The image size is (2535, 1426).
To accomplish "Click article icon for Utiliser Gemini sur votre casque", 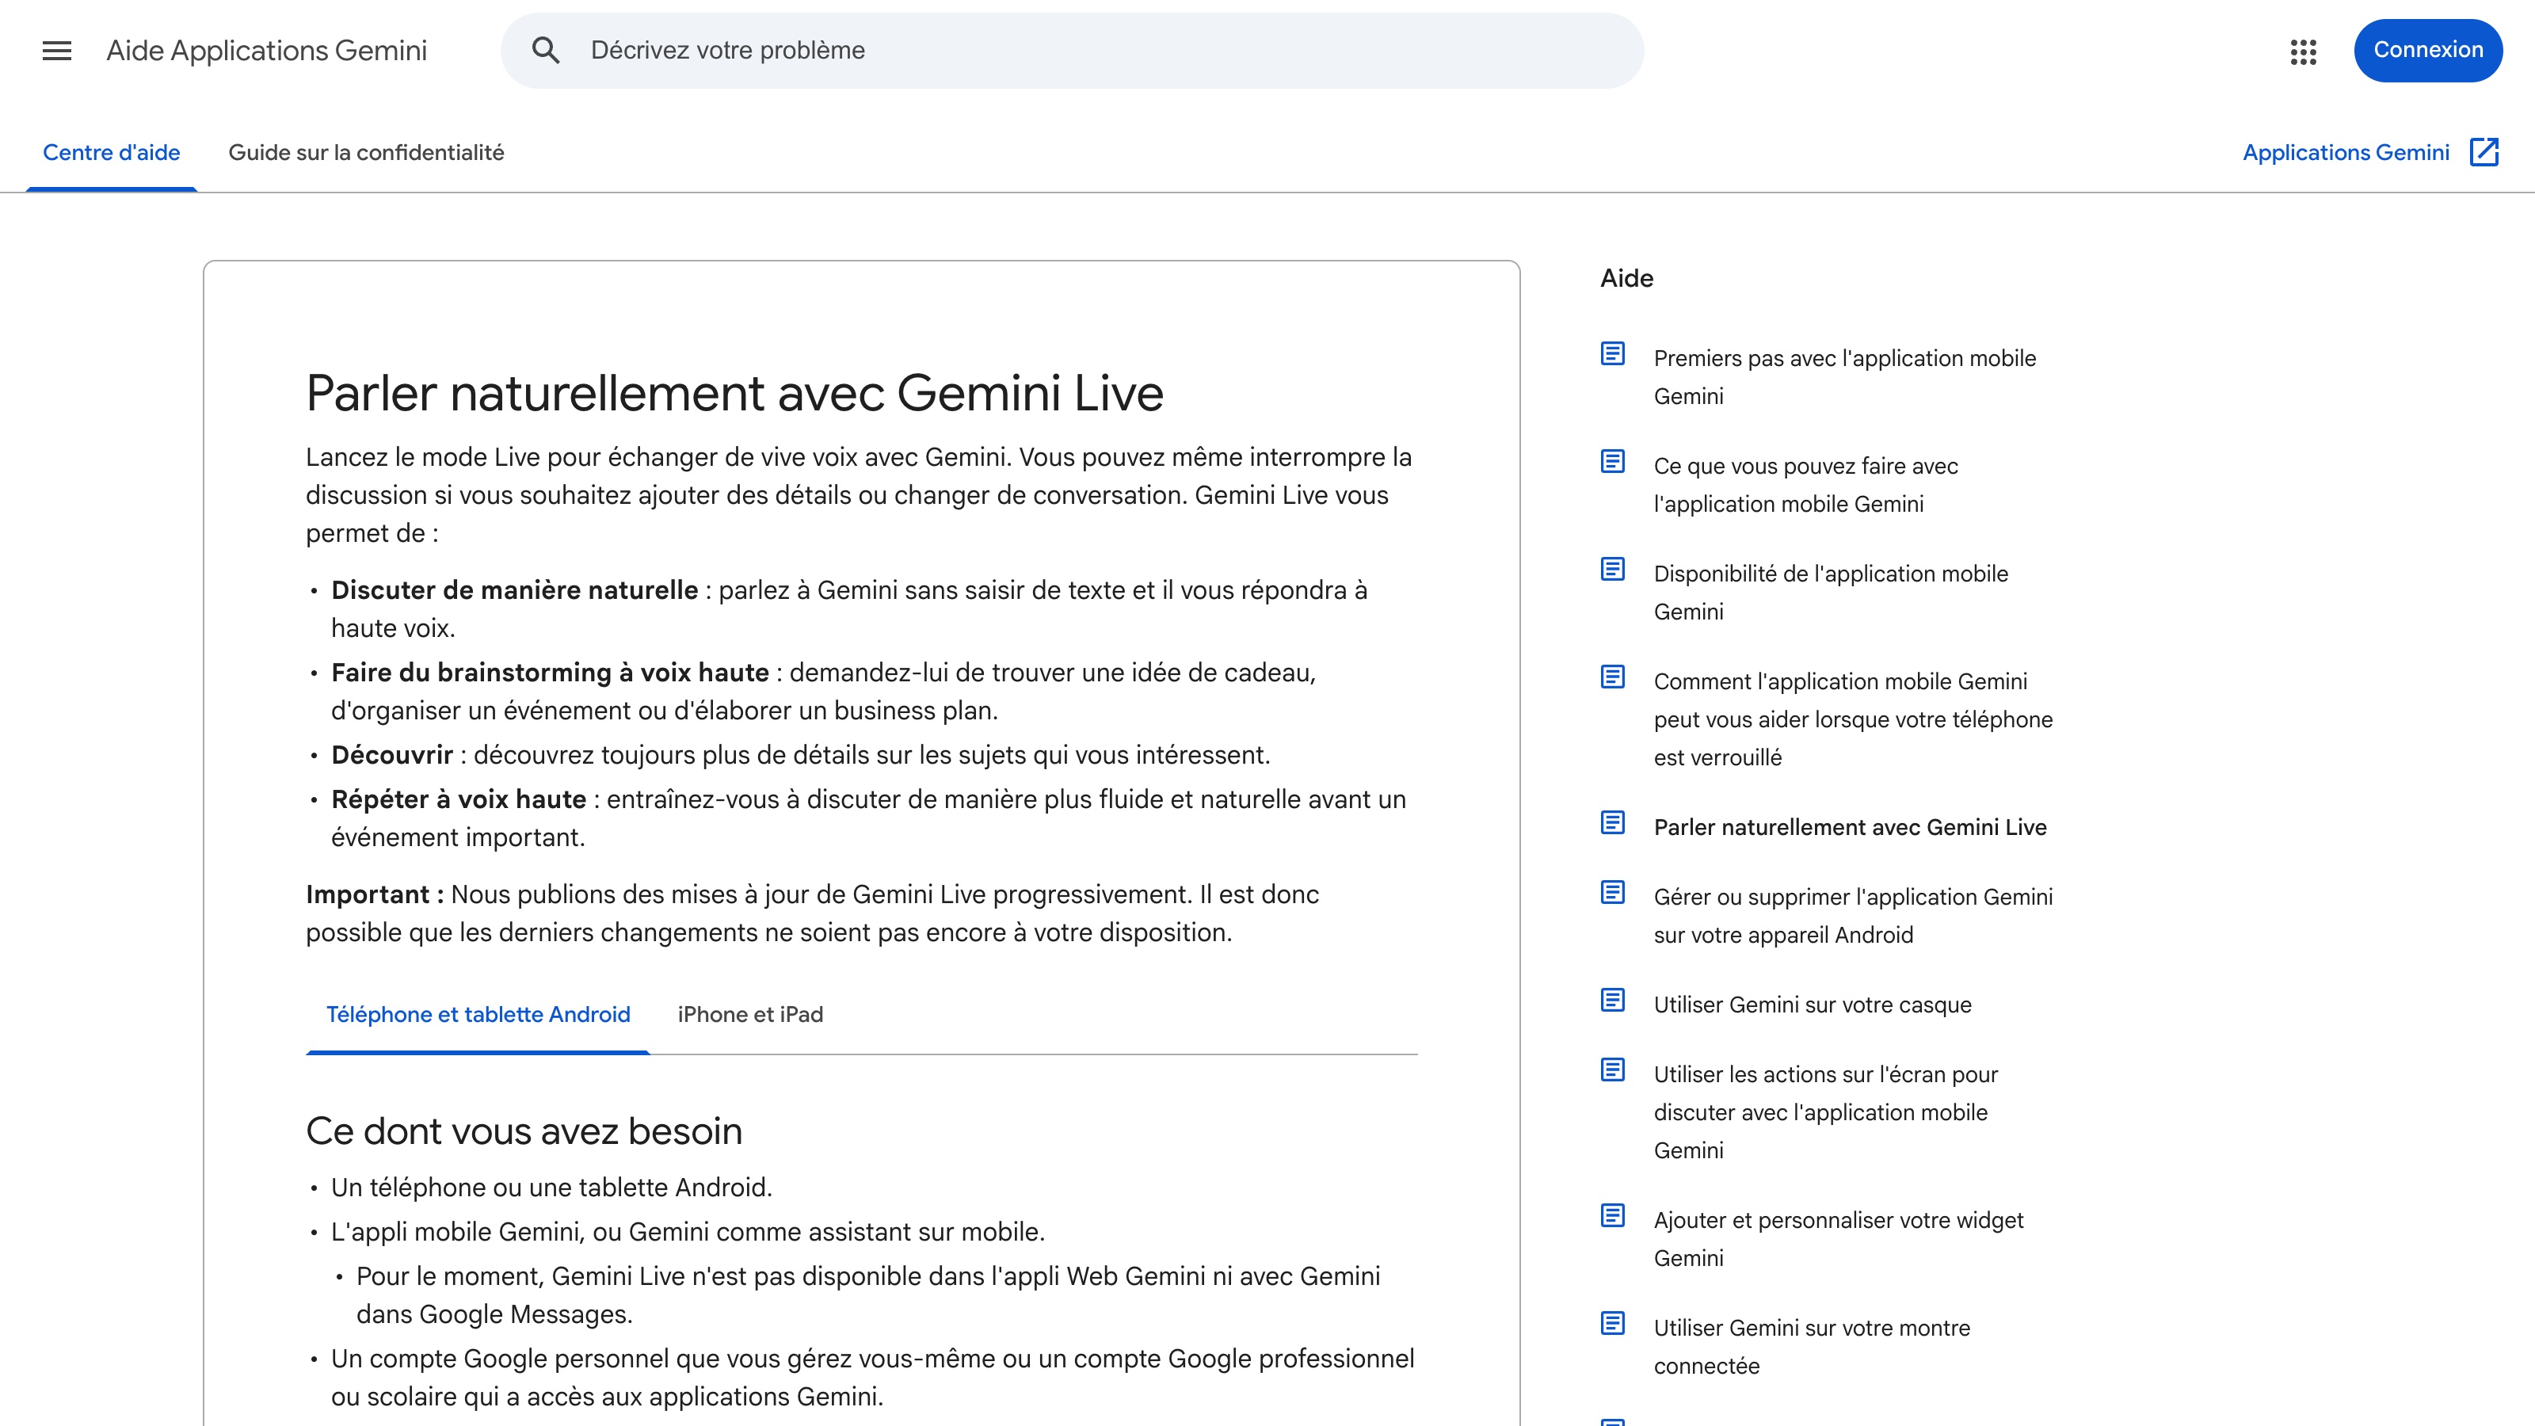I will (1612, 1000).
